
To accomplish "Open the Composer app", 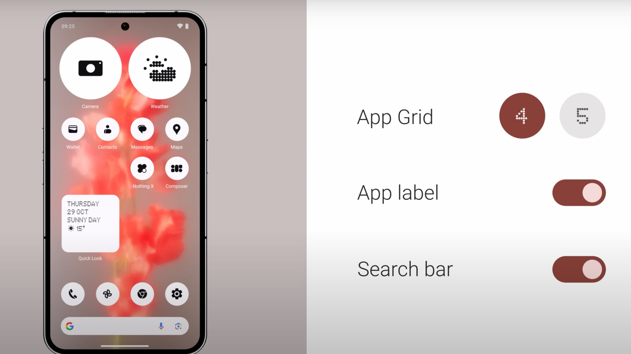I will [176, 168].
